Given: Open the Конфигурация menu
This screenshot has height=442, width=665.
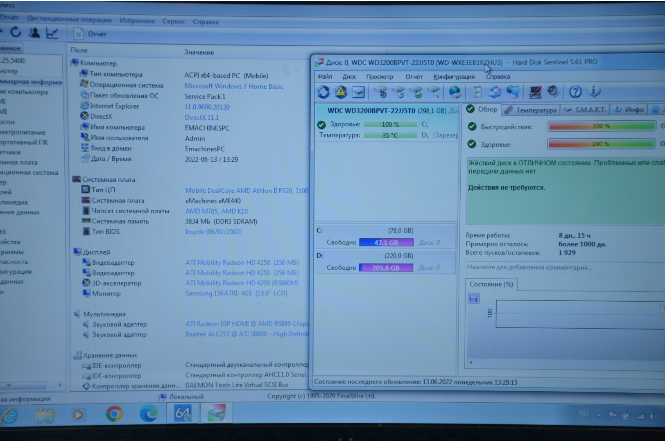Looking at the screenshot, I should (454, 77).
